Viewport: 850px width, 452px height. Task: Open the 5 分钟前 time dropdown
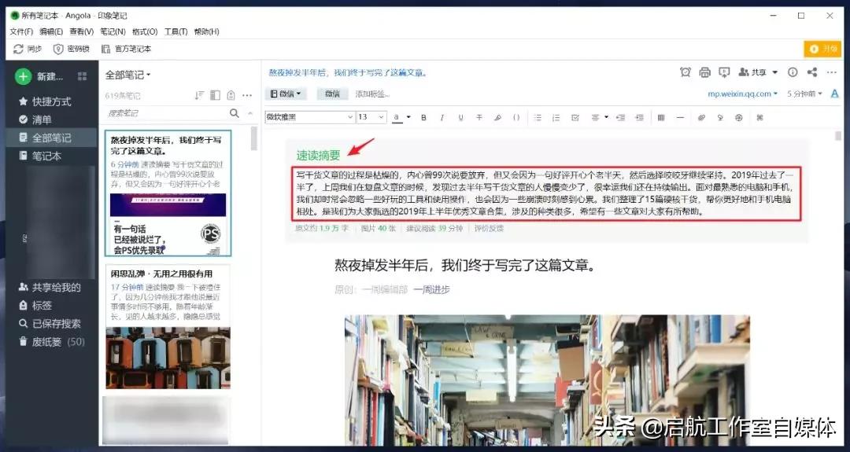coord(805,94)
